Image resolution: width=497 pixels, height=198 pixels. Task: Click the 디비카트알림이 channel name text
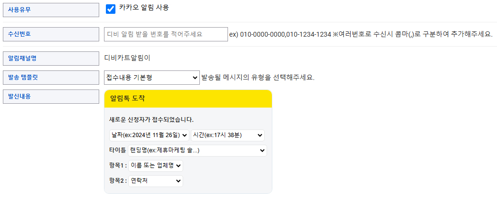pyautogui.click(x=127, y=58)
